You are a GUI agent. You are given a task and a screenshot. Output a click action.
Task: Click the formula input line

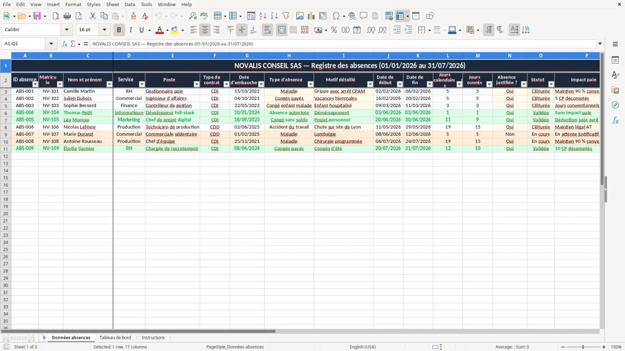point(343,44)
